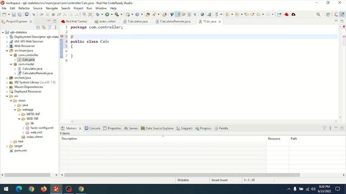
Task: Click the Markers view filter icon
Action: [324, 128]
